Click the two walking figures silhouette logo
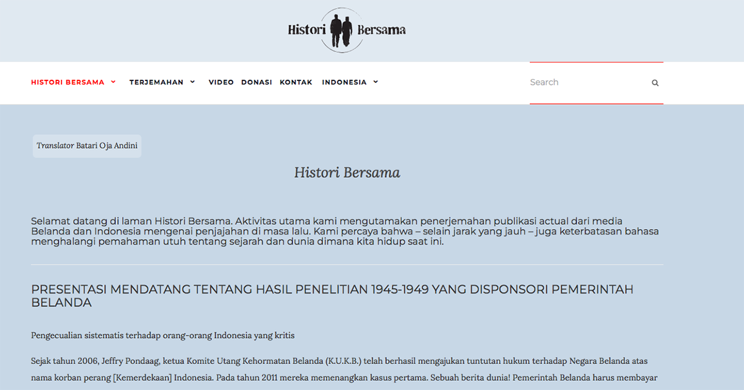This screenshot has width=744, height=390. pyautogui.click(x=341, y=30)
